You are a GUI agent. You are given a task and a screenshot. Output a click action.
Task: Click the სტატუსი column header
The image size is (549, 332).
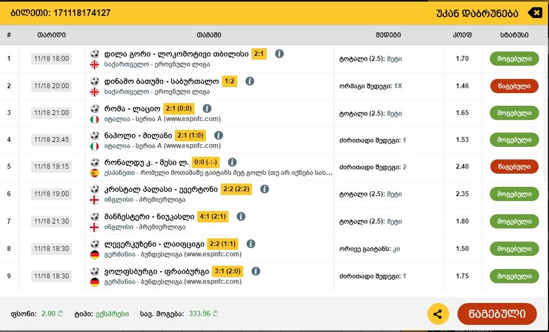coord(514,35)
